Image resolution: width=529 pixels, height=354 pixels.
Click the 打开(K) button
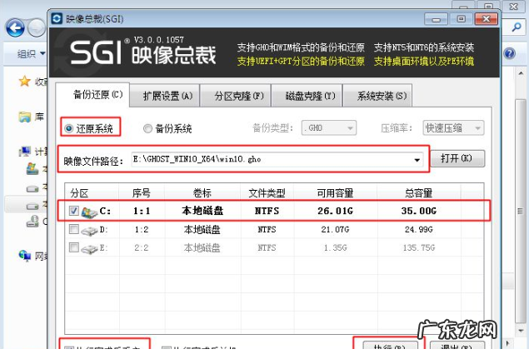coord(457,158)
